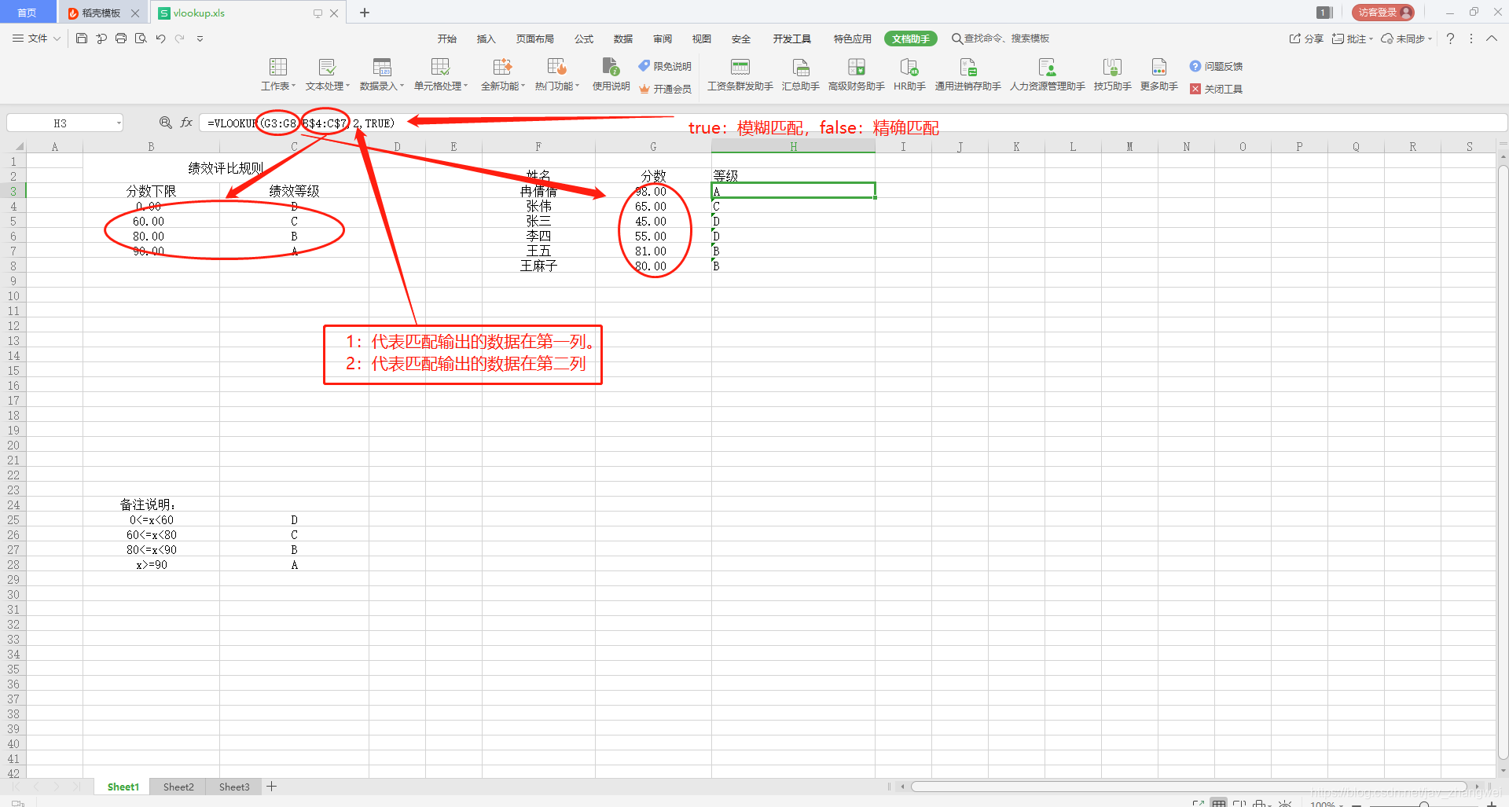Click the 访客登录 guest login button
Image resolution: width=1509 pixels, height=807 pixels.
pyautogui.click(x=1383, y=13)
